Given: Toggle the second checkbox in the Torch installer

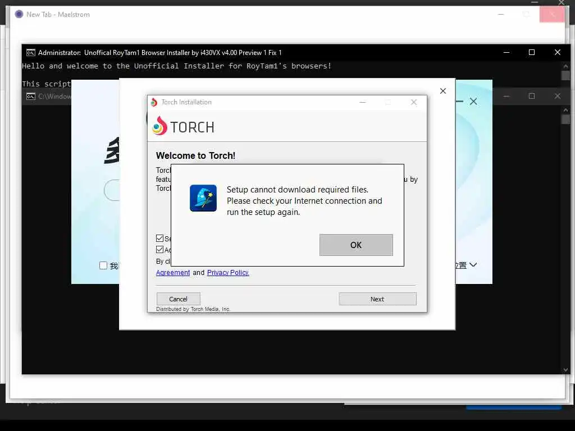Looking at the screenshot, I should pyautogui.click(x=159, y=250).
